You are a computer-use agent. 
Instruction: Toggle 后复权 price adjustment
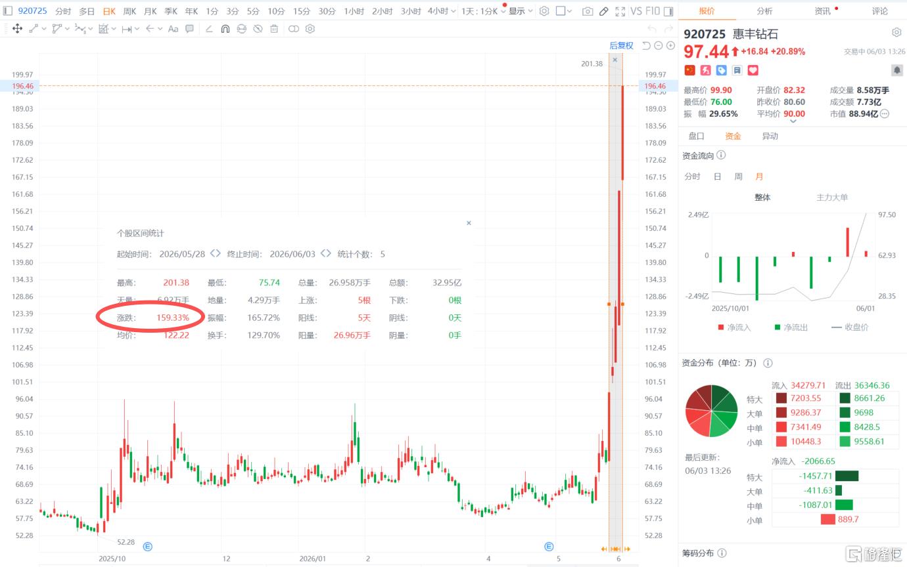(x=621, y=45)
